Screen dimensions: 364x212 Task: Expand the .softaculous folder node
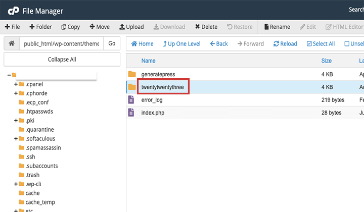[16, 139]
